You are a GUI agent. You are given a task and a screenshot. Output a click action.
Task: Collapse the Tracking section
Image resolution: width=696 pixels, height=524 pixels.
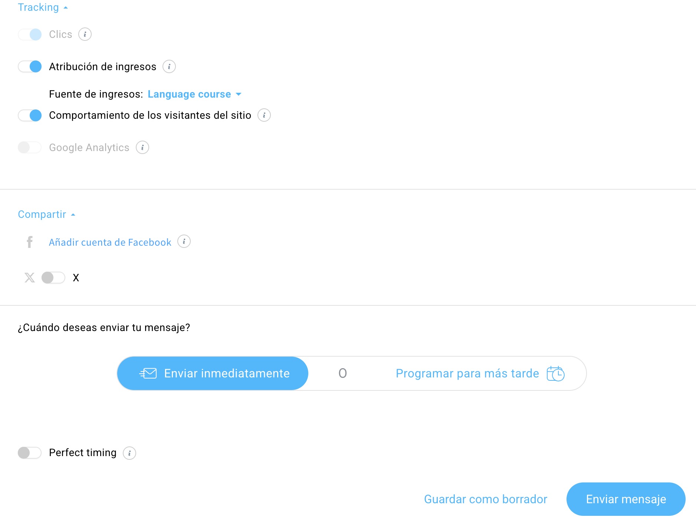(43, 7)
